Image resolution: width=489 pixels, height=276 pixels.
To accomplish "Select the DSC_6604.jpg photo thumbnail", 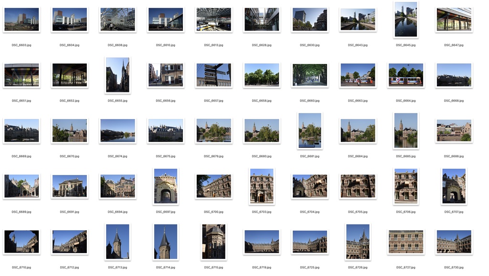I will [x=70, y=19].
